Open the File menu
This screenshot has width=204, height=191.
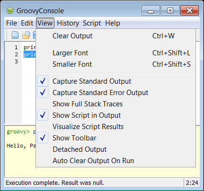11,23
